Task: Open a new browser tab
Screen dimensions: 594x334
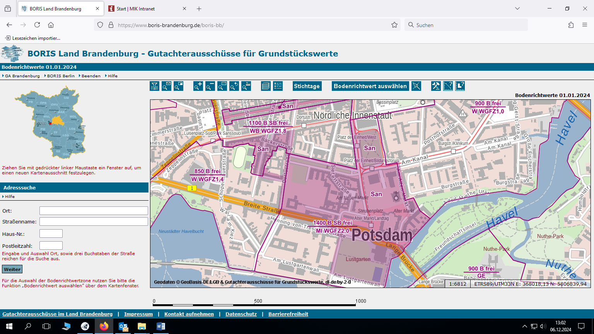Action: (x=199, y=9)
